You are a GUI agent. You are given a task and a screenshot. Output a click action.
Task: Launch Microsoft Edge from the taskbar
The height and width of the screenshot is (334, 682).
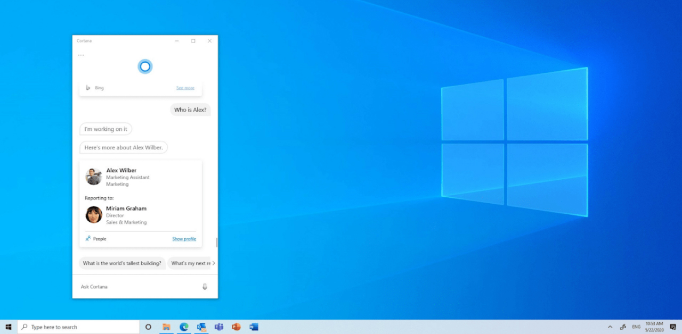[184, 327]
